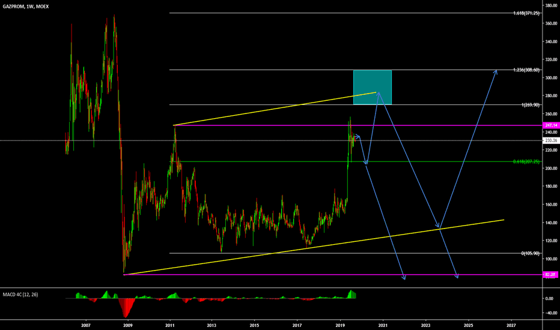Screen dimensions: 560x330
Task: Click 160.00 on the price axis
Action: [x=552, y=205]
